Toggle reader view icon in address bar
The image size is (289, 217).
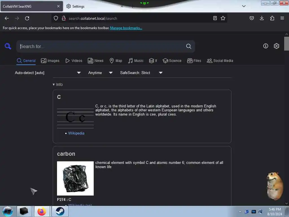point(215,18)
